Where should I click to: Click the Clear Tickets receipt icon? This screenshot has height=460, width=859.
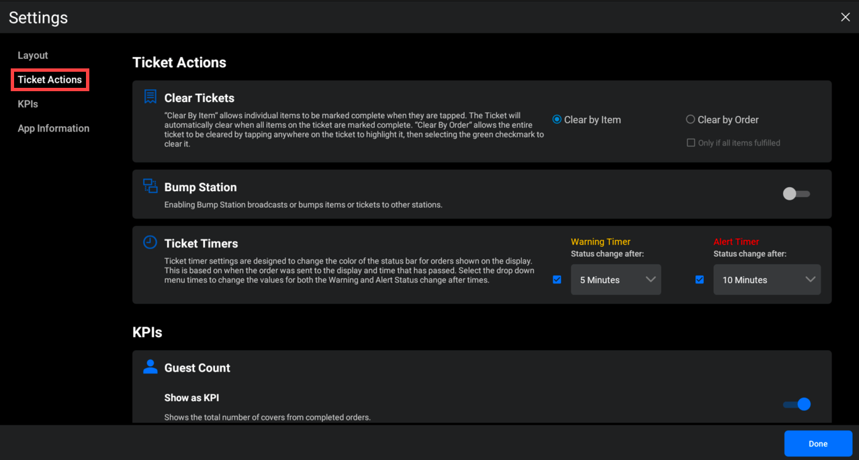coord(150,97)
